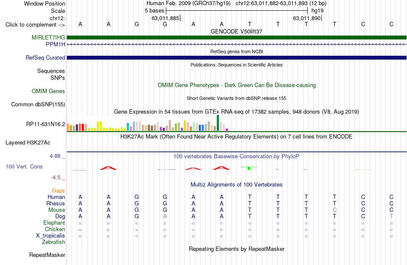Click position marker 63,011,890
407x265 pixels.
(x=307, y=18)
